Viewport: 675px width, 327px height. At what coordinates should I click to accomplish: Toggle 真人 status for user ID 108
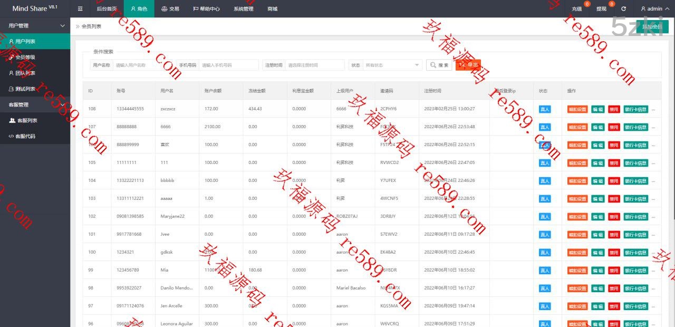[545, 109]
